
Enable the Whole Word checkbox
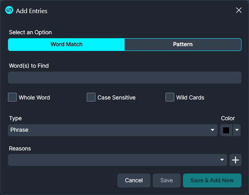pyautogui.click(x=12, y=97)
